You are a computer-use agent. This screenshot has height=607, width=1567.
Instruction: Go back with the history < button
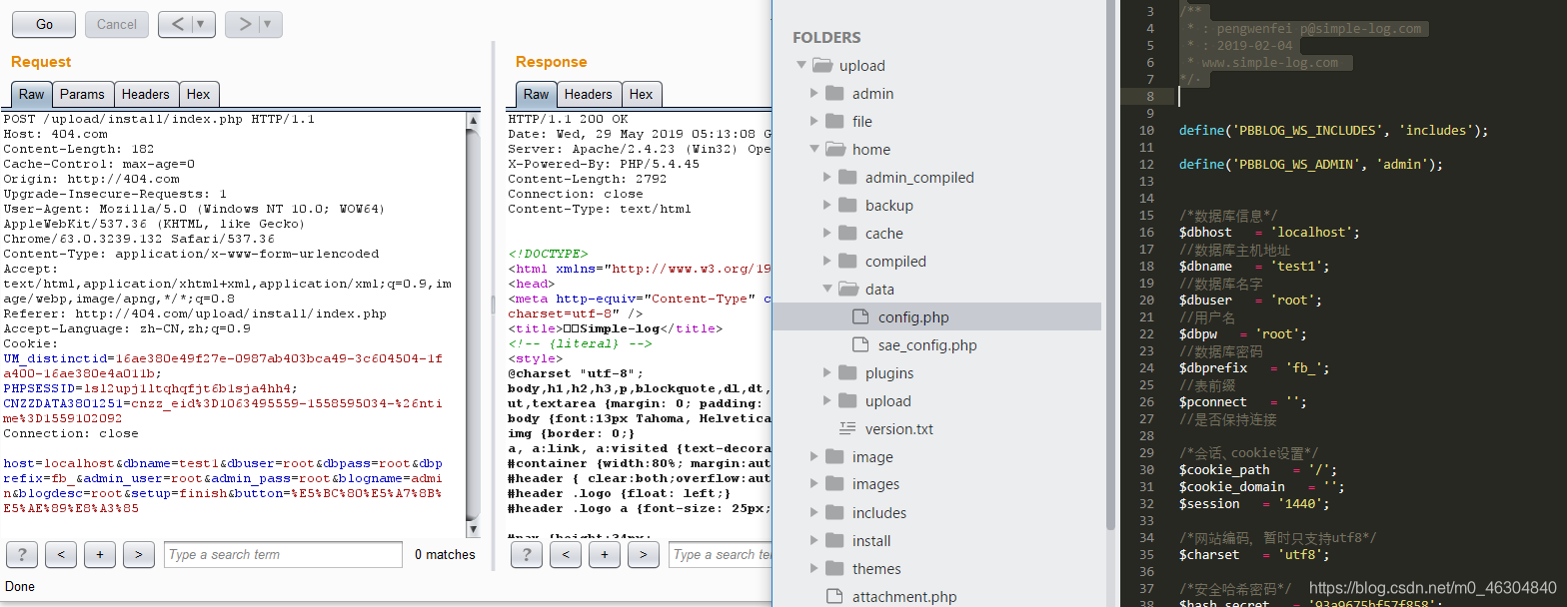(176, 24)
